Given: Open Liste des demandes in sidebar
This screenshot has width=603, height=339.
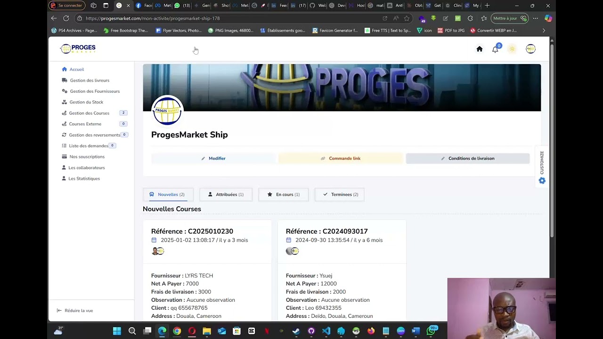Looking at the screenshot, I should pos(85,146).
